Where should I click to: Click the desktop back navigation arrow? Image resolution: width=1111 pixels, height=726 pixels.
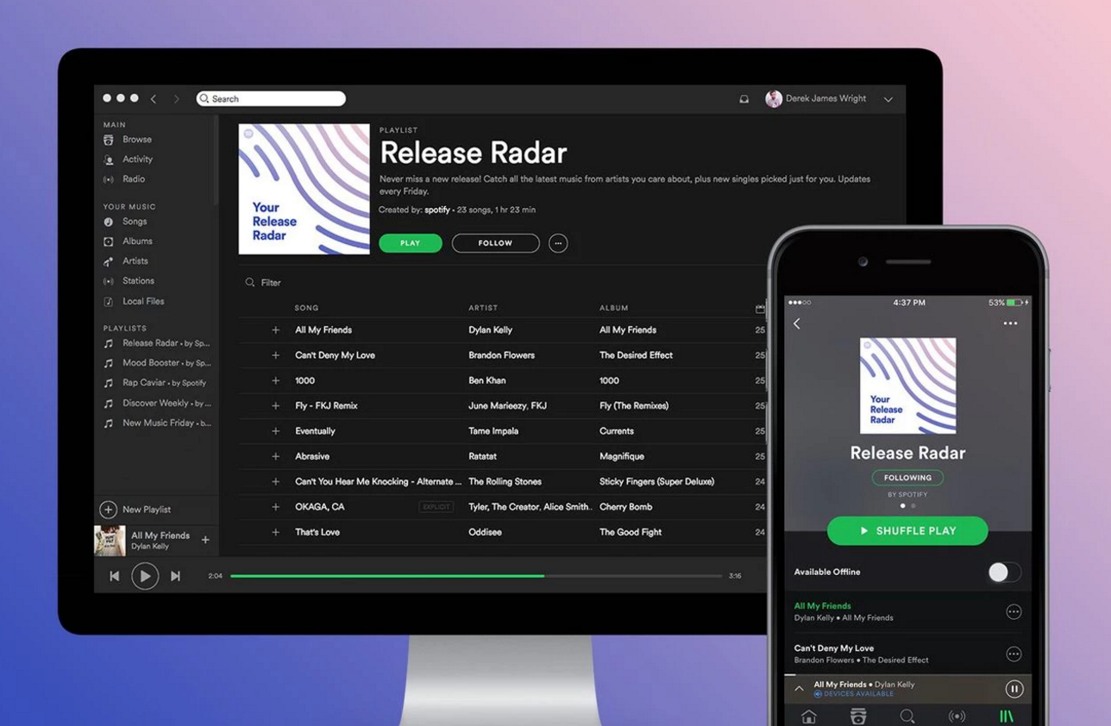coord(154,99)
